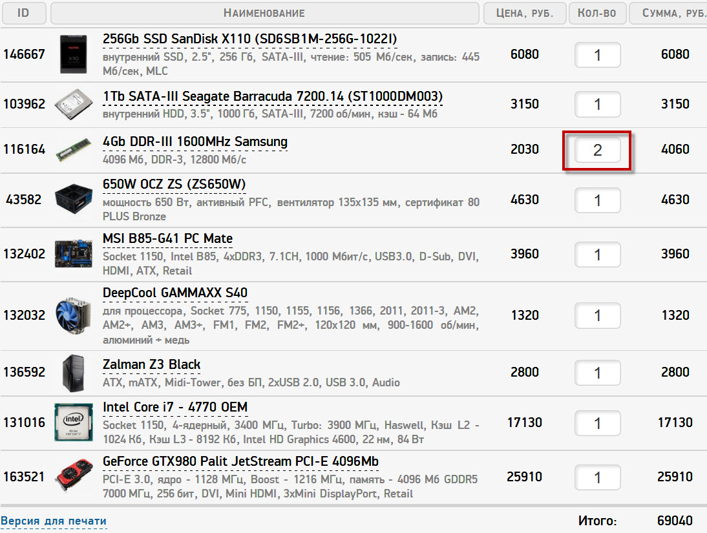The width and height of the screenshot is (707, 533).
Task: Focus the quantity field for GeForce GTX980
Action: 597,477
